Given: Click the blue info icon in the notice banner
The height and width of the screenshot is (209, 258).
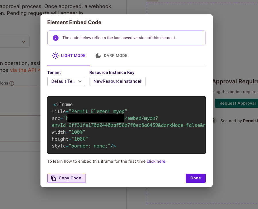Looking at the screenshot, I should click(56, 38).
